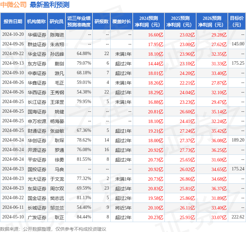Select analyst 朱吉翔 in the table
The height and width of the screenshot is (232, 246).
[x=57, y=44]
